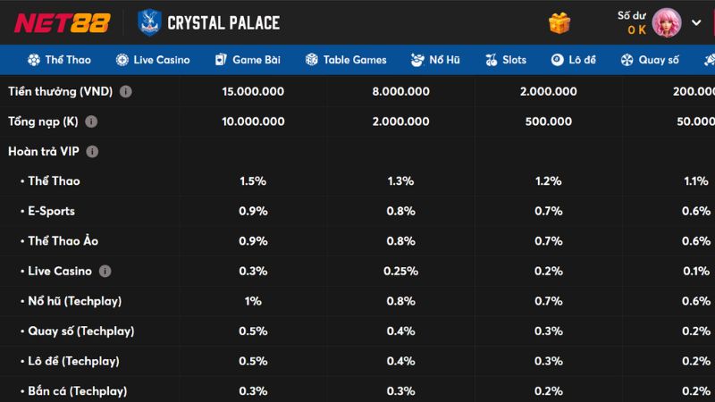Expand the account dropdown chevron
This screenshot has width=715, height=402.
pyautogui.click(x=696, y=23)
